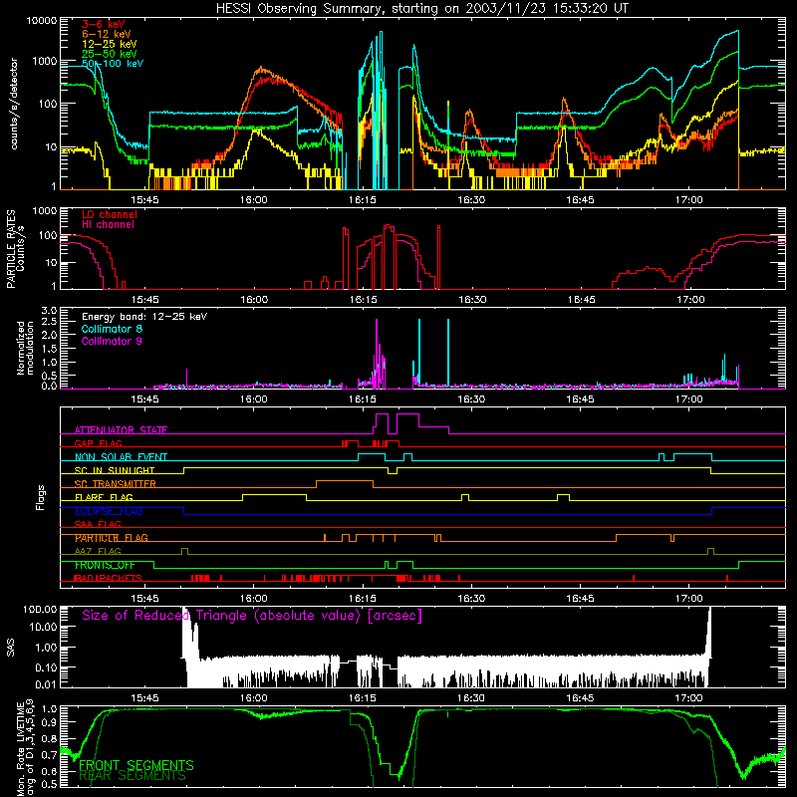The width and height of the screenshot is (797, 797).
Task: Select the 3-6 keV legend label
Action: 103,24
